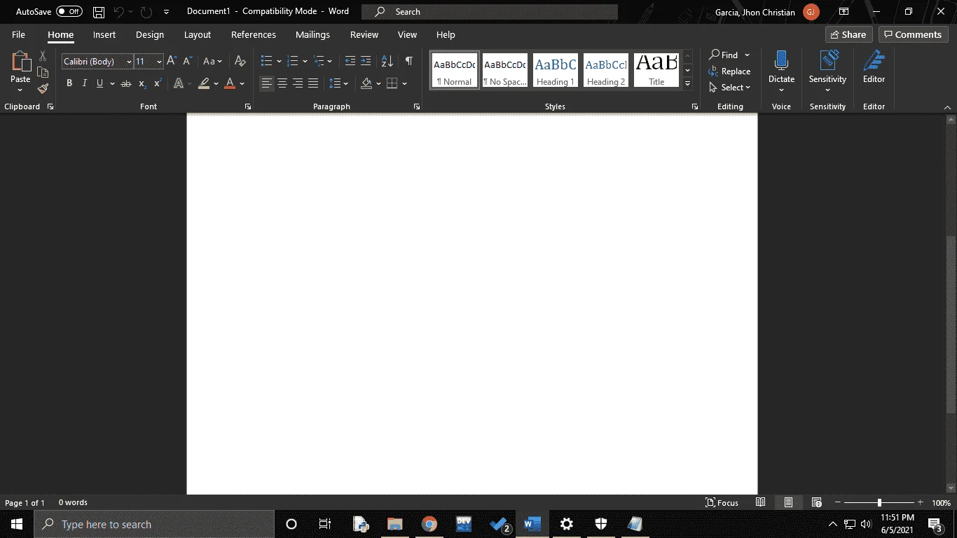Switch to the Layout tab
Screen dimensions: 957x538
pos(198,34)
